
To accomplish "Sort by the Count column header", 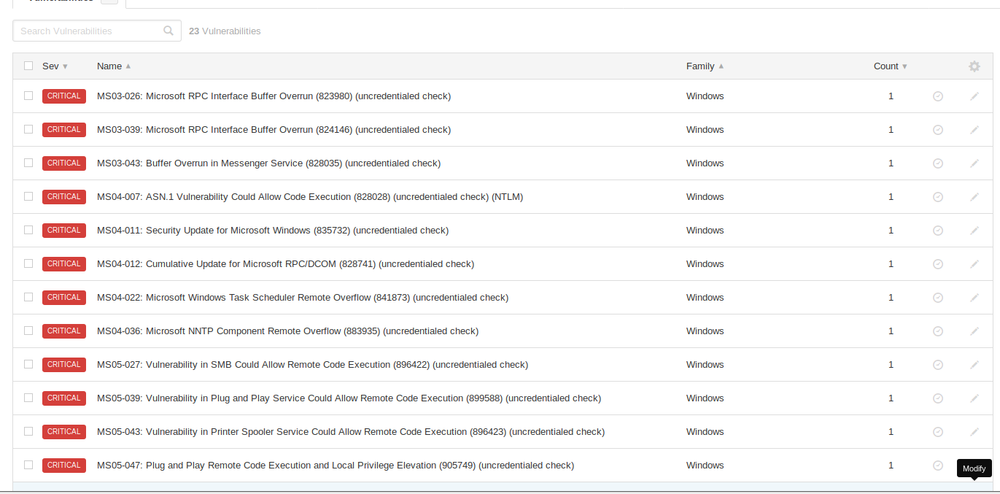I will tap(891, 66).
